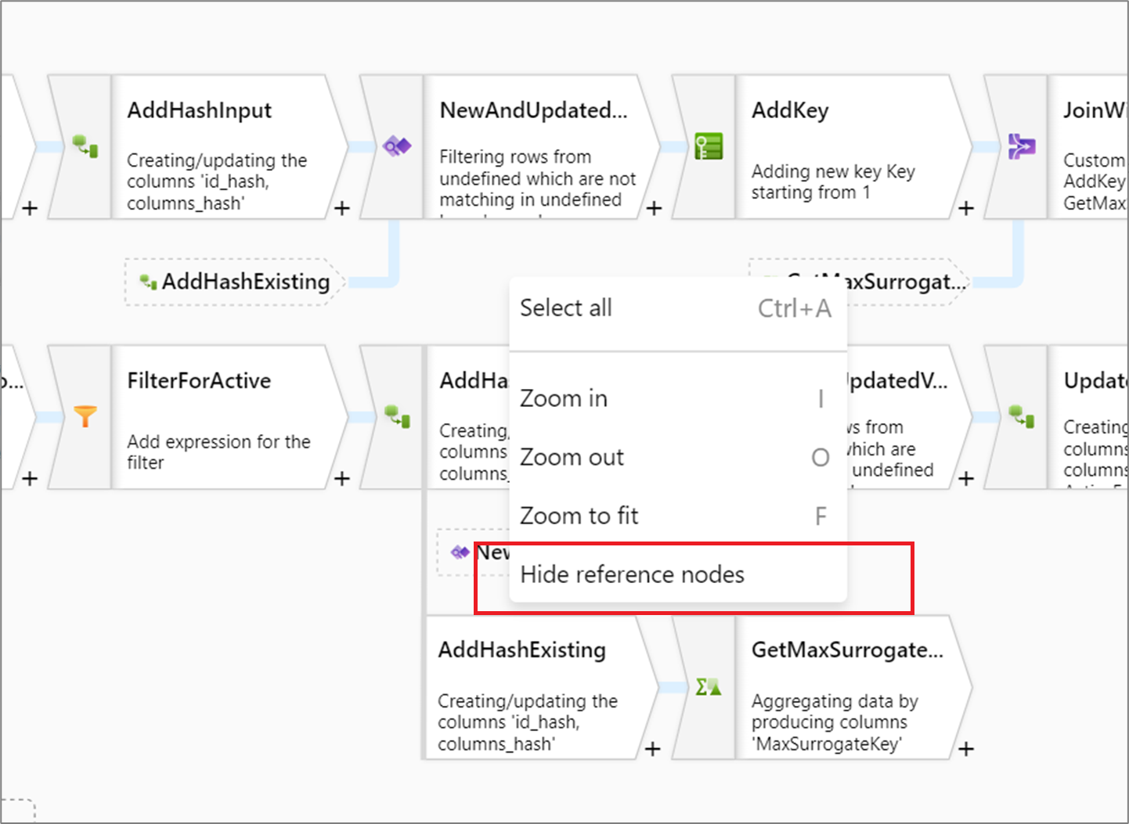Click the purple exists icon on NewAndUpdated node
1129x824 pixels.
(396, 146)
